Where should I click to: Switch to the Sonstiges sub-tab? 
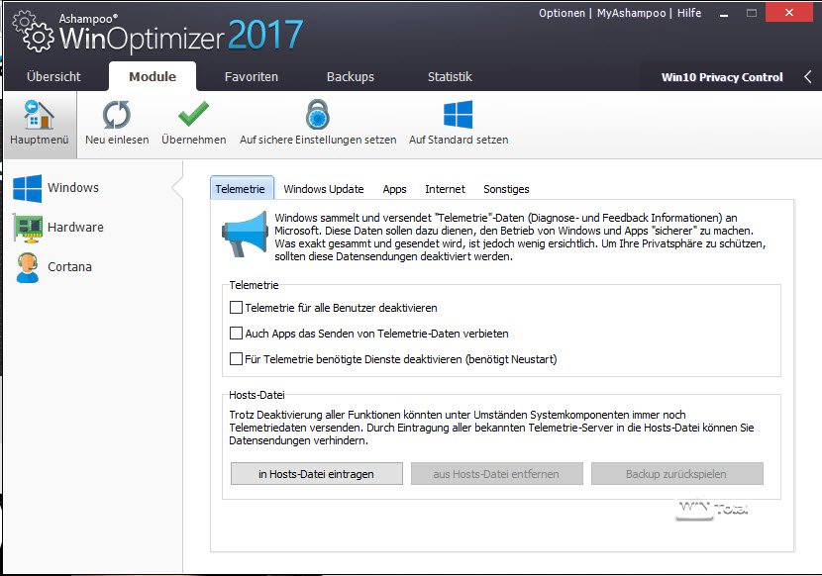(x=506, y=189)
